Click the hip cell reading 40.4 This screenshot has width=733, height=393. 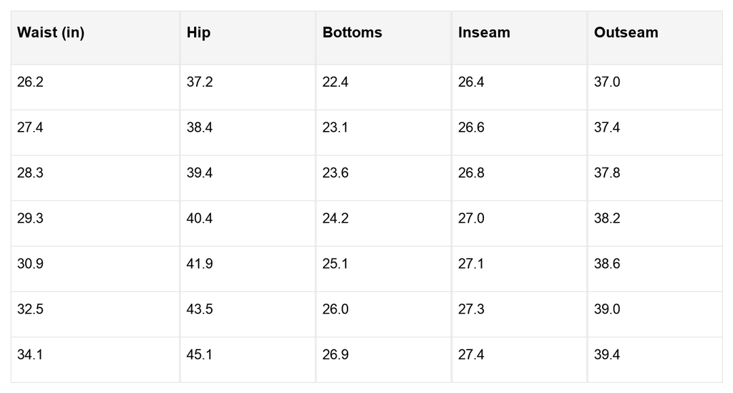point(200,219)
